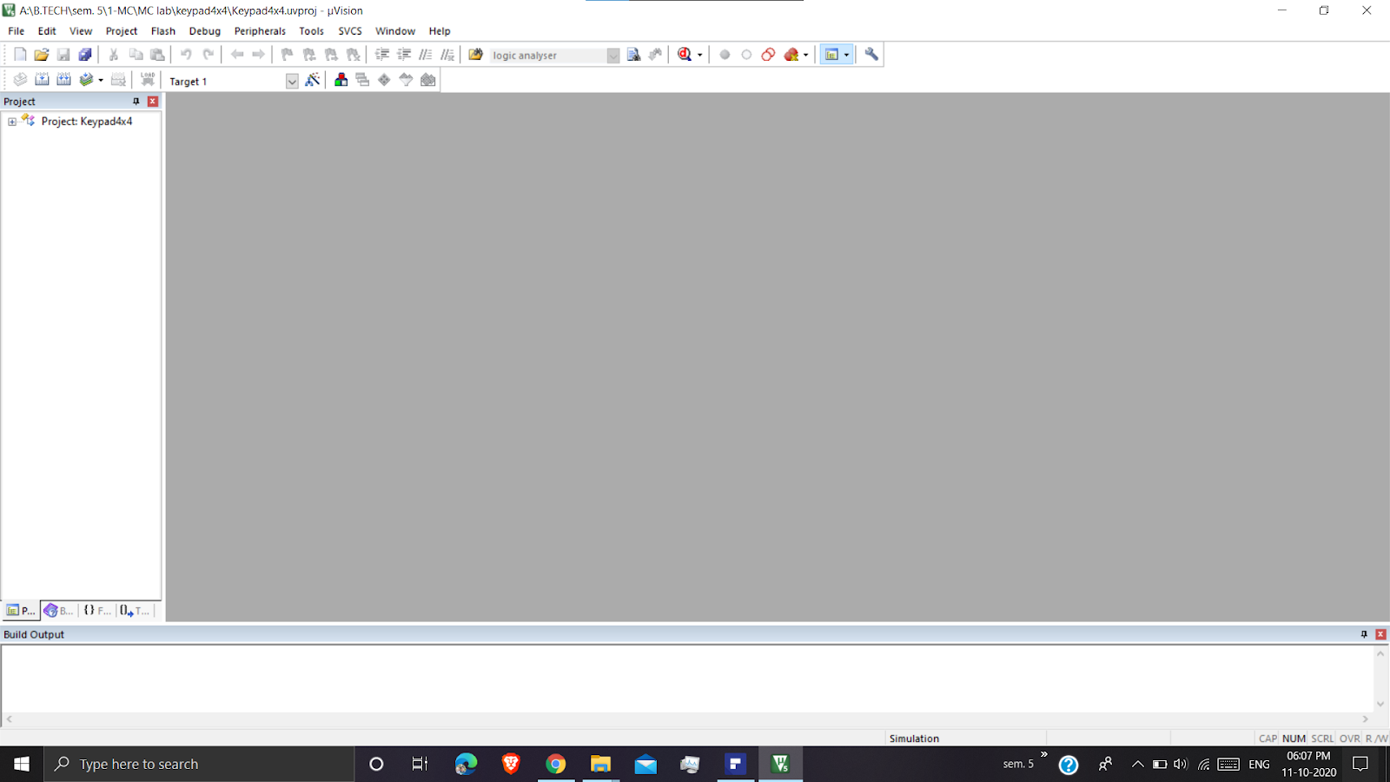Click the Build target icon
The image size is (1390, 782).
(42, 80)
